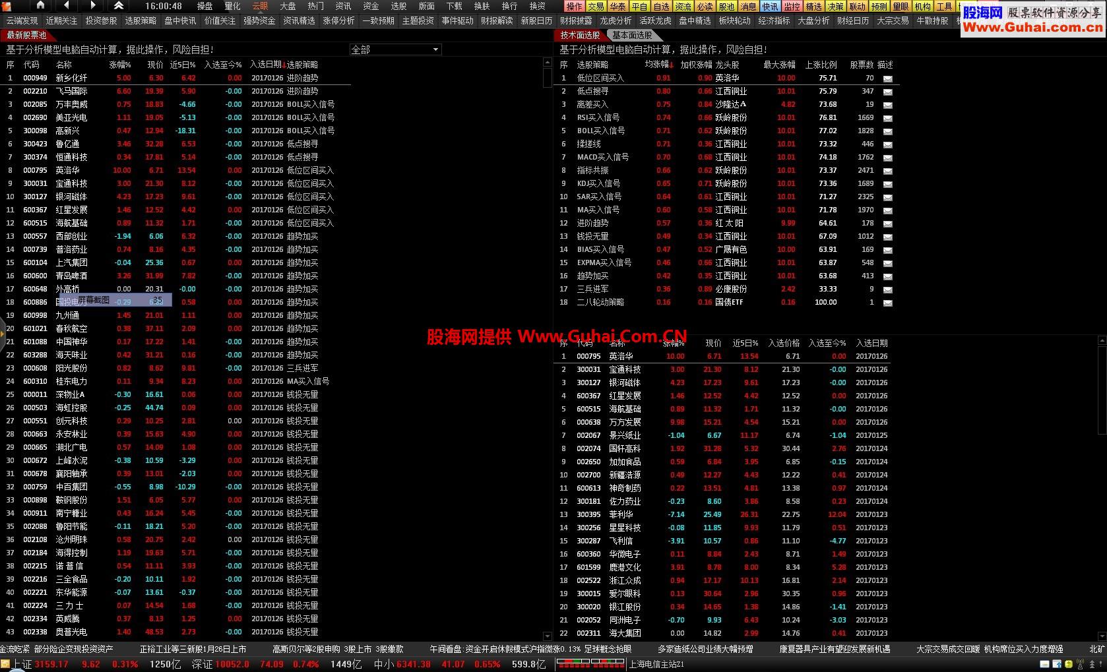Viewport: 1107px width, 672px height.
Task: Open description envelope for EXPMA买入信号 strategy
Action: tap(887, 263)
